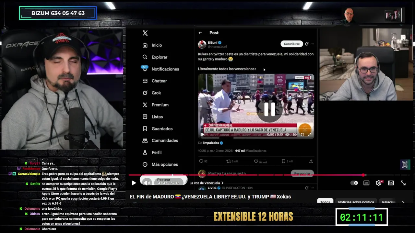The height and width of the screenshot is (233, 415).
Task: Click the Notificaciones bell icon
Action: click(145, 69)
